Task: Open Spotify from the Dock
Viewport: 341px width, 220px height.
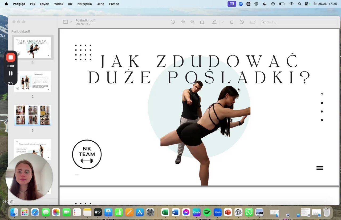Action: (207, 212)
